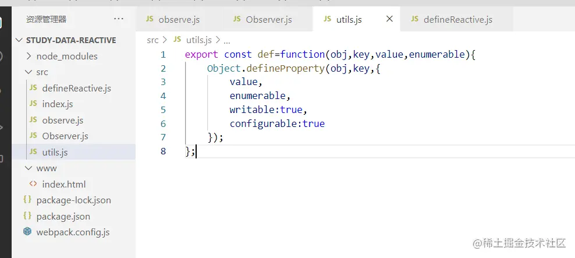Click the 'export' keyword on line 1
575x258 pixels.
click(201, 55)
